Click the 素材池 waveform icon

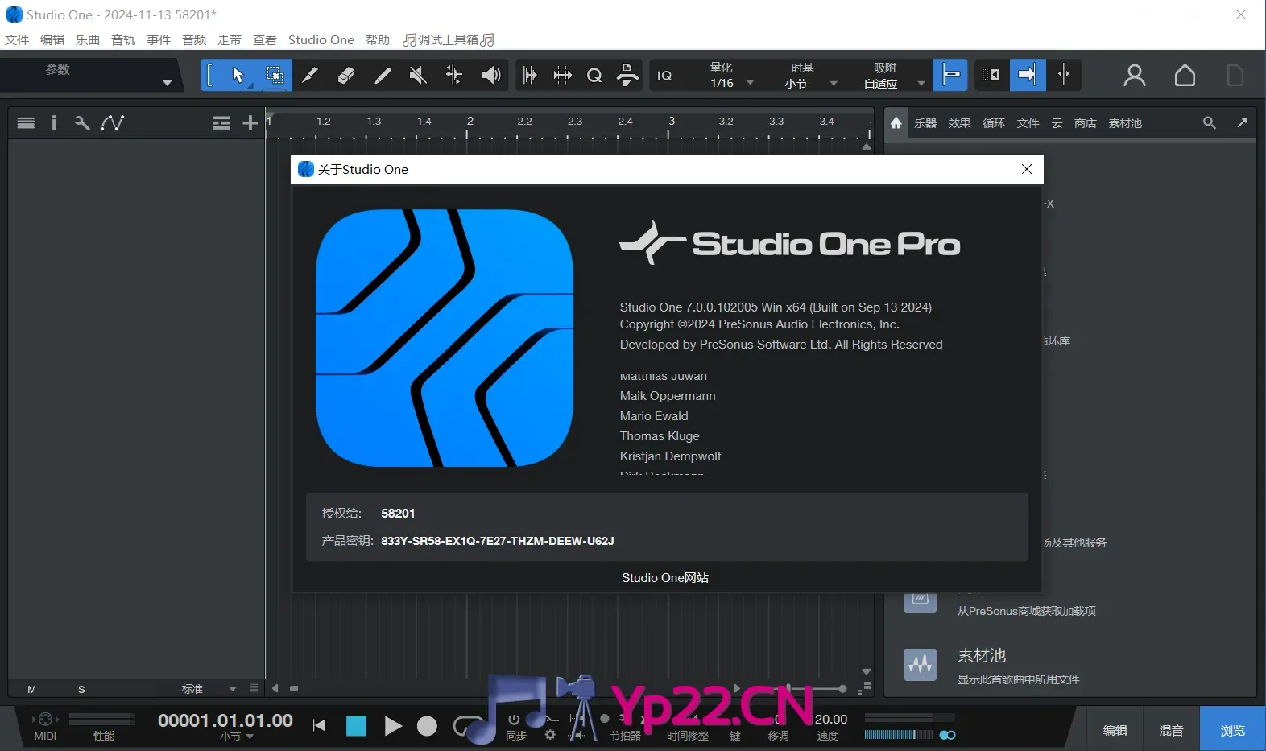921,665
